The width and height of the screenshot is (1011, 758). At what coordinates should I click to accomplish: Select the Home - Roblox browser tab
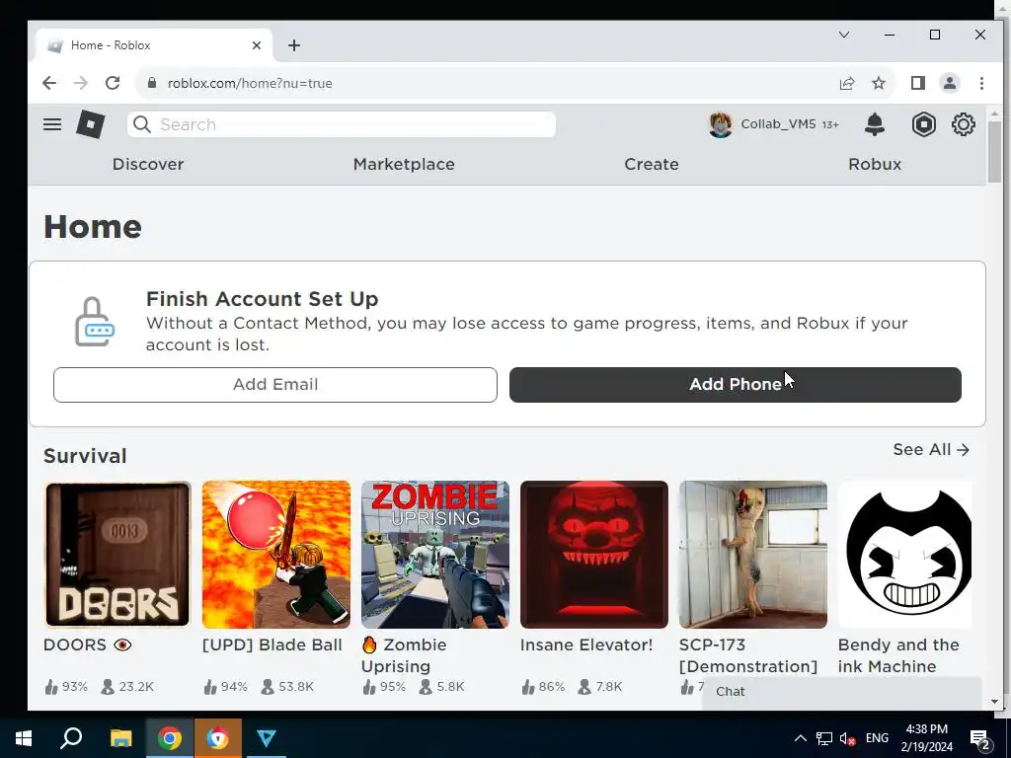tap(153, 45)
